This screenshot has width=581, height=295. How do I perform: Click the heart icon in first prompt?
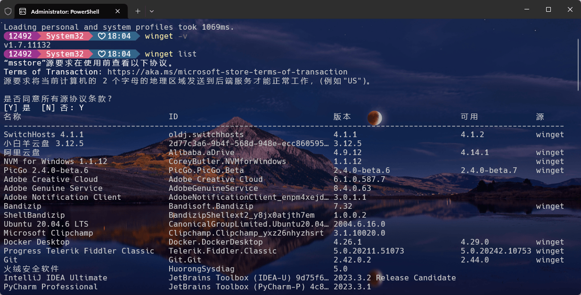pyautogui.click(x=102, y=36)
